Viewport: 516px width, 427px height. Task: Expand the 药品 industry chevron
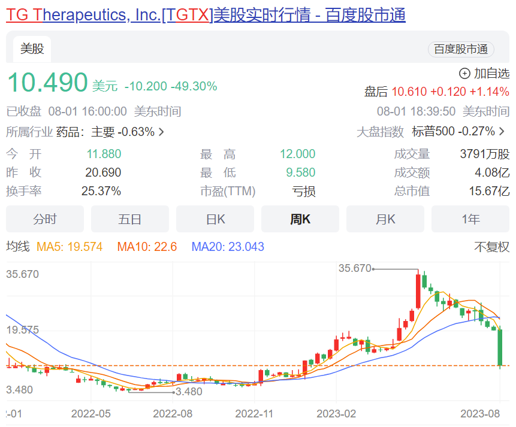click(x=161, y=131)
